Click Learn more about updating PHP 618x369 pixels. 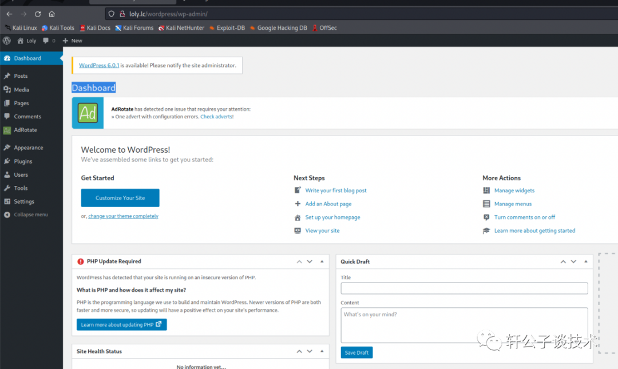pos(121,324)
